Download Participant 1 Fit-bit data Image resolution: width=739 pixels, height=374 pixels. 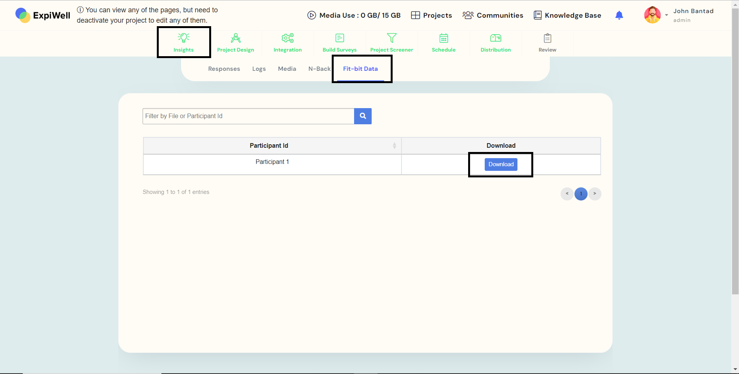(501, 164)
